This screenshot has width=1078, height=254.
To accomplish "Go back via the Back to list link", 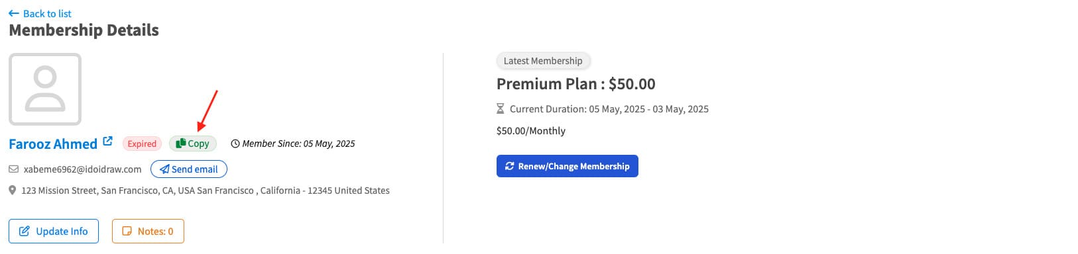I will (40, 13).
